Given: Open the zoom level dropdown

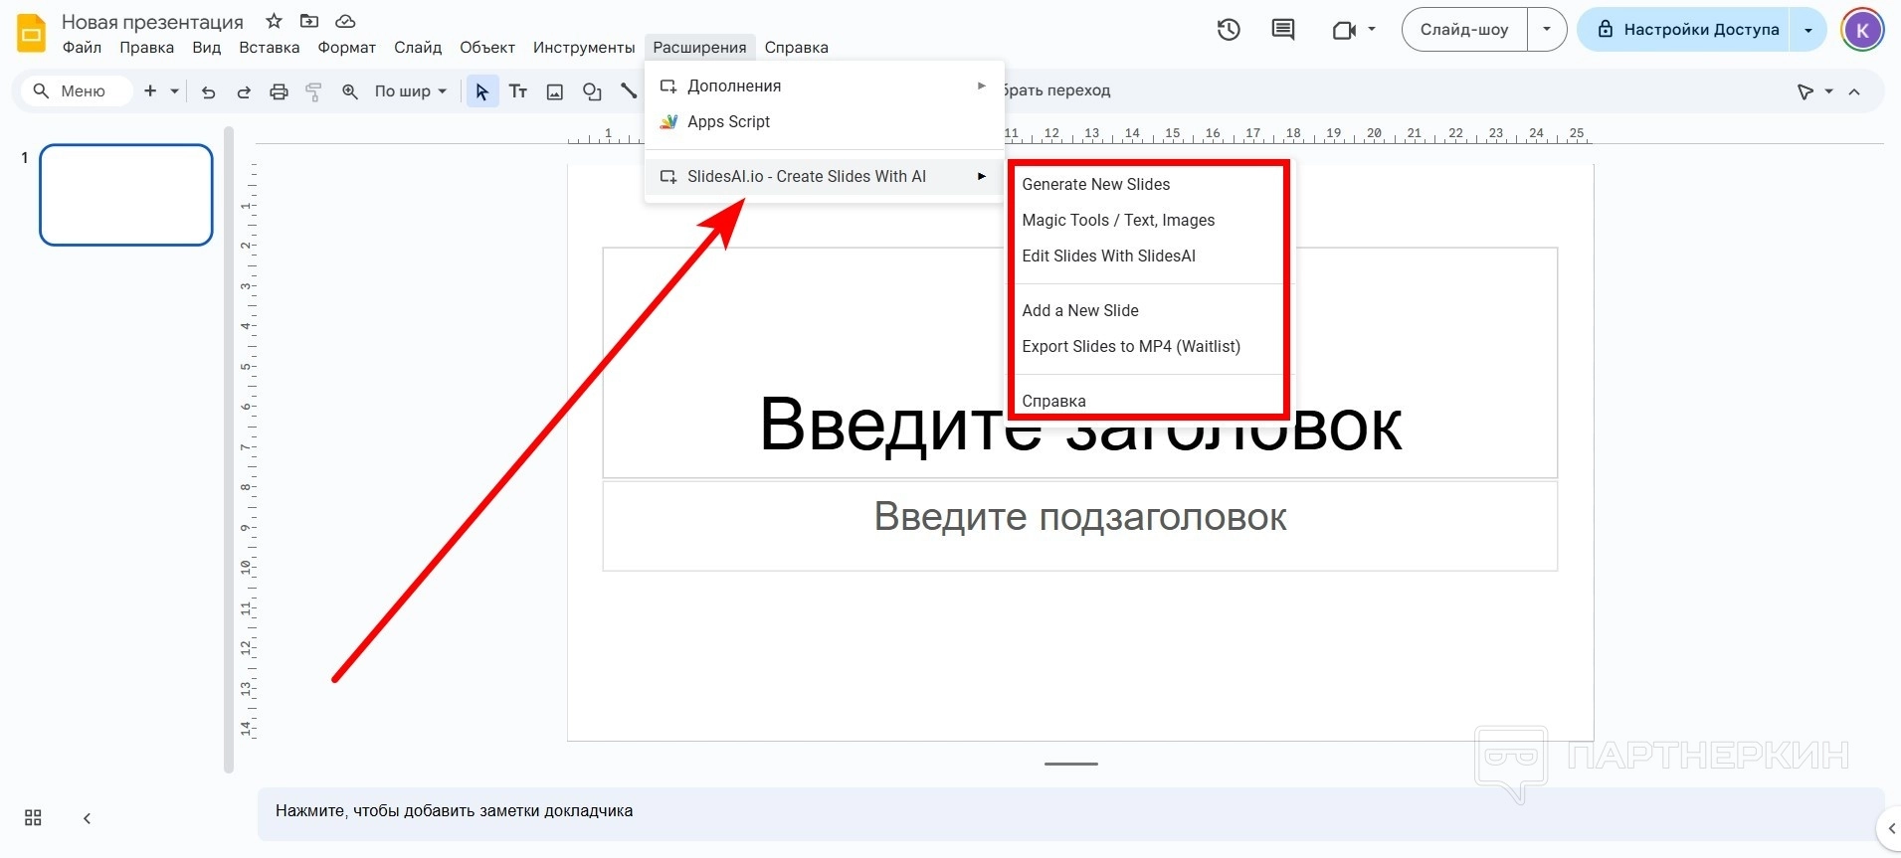Looking at the screenshot, I should [x=410, y=91].
